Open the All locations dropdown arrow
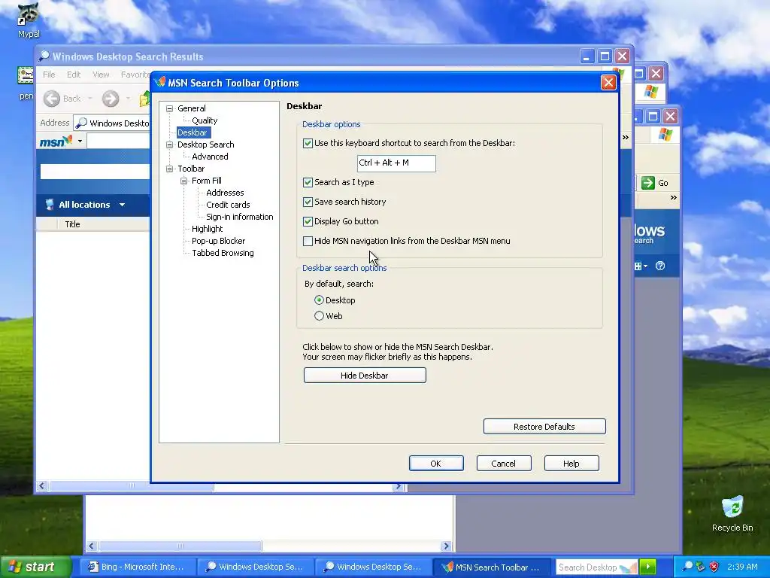770x578 pixels. tap(123, 205)
